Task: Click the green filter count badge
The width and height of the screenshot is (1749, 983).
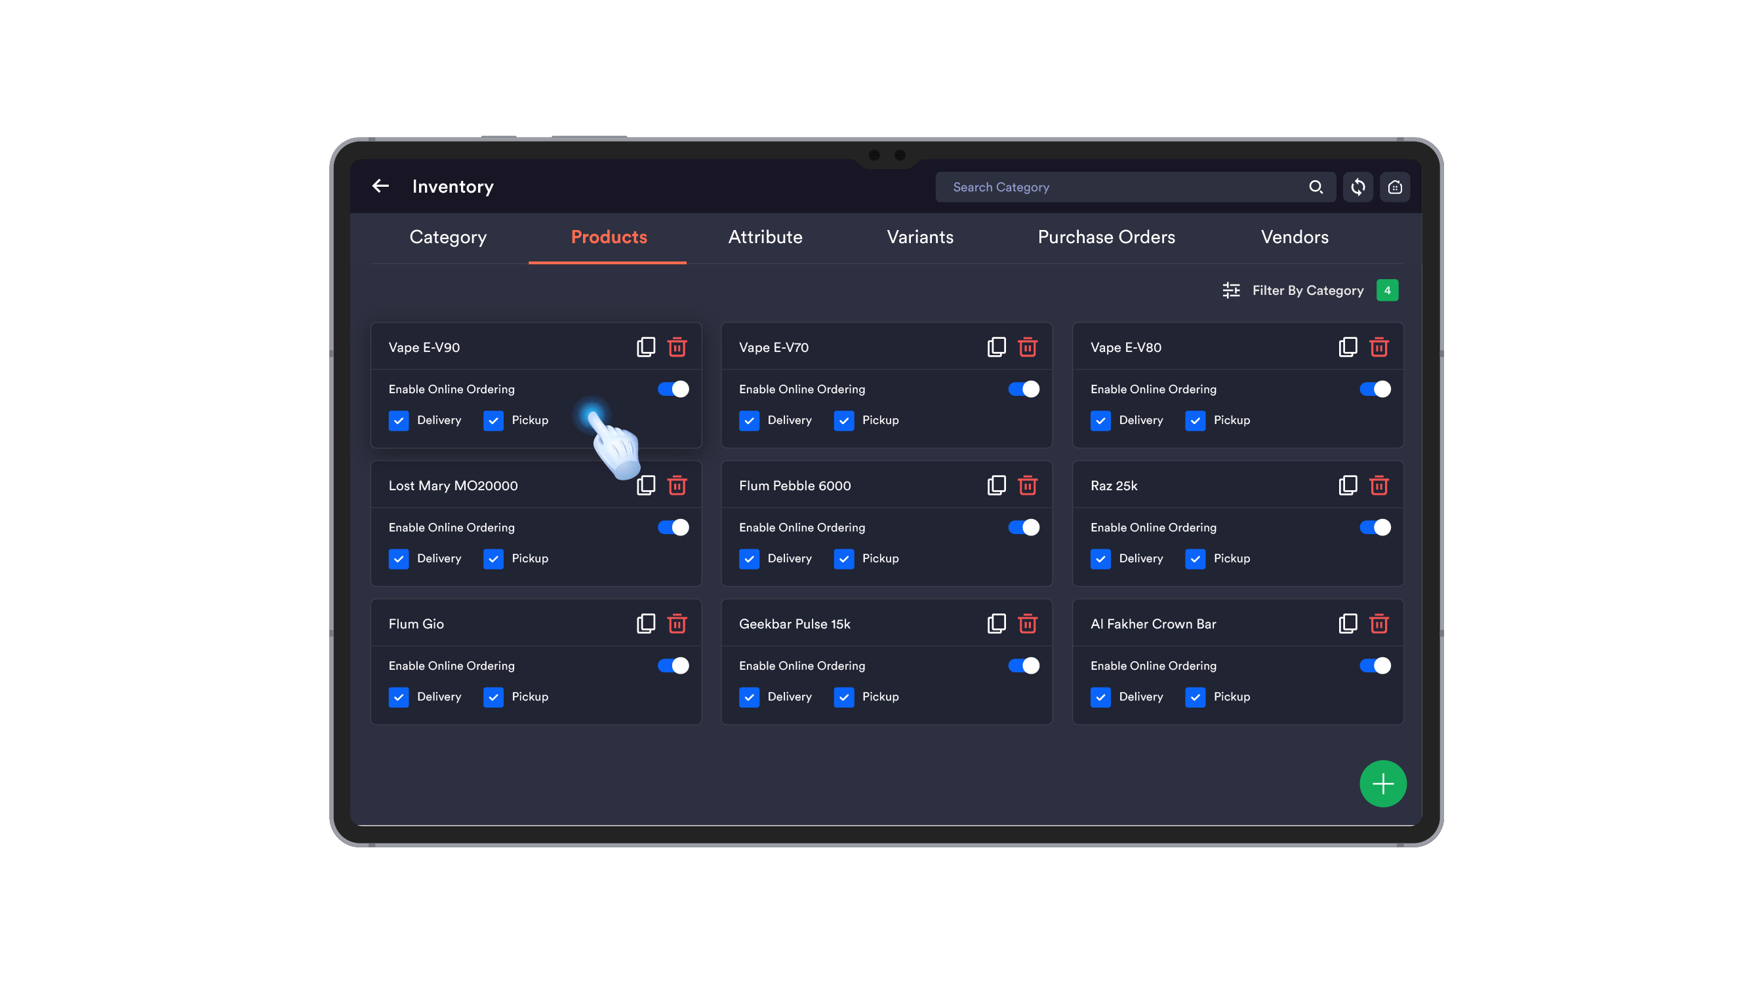Action: coord(1386,290)
